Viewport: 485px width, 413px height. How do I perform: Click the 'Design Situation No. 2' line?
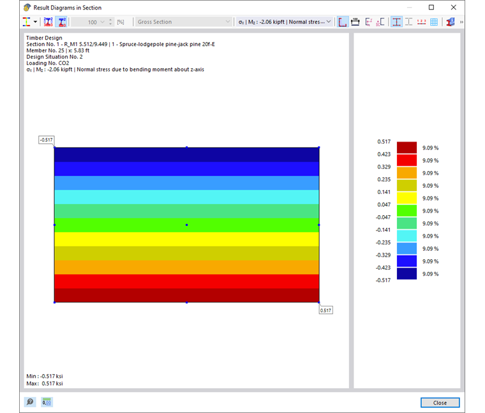[54, 57]
